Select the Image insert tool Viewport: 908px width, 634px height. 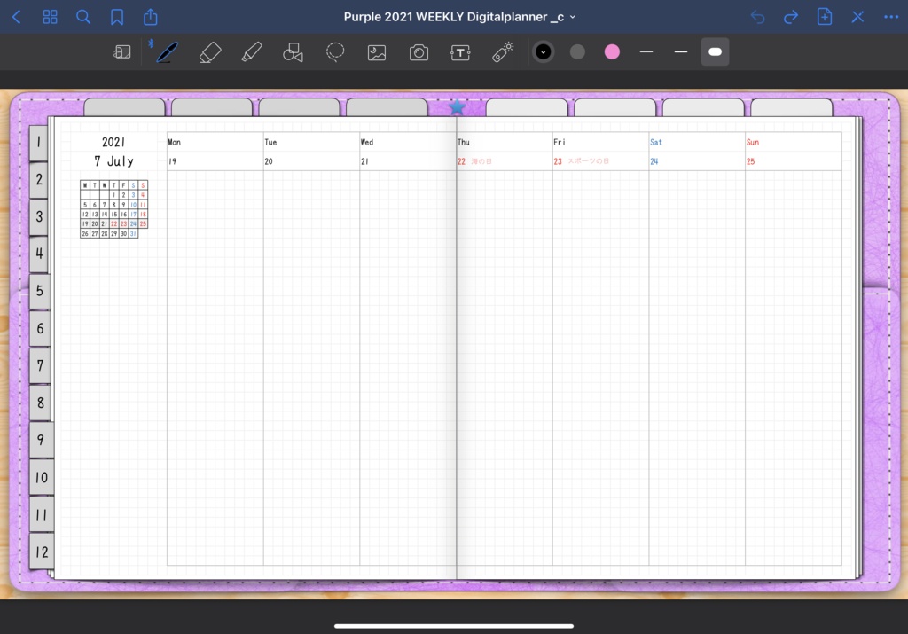[x=377, y=52]
